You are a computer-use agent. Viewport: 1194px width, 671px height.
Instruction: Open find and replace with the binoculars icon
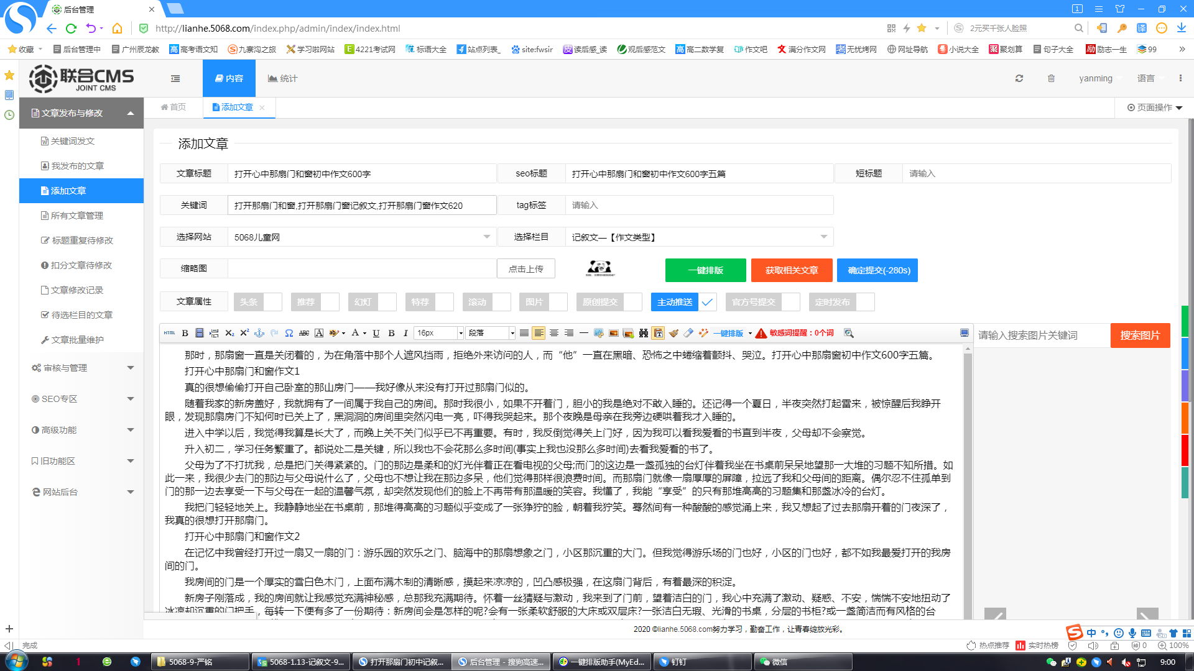(x=644, y=333)
